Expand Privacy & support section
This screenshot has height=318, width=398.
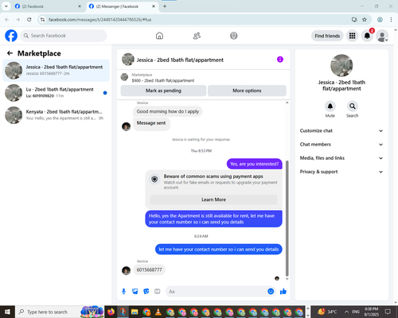click(341, 172)
